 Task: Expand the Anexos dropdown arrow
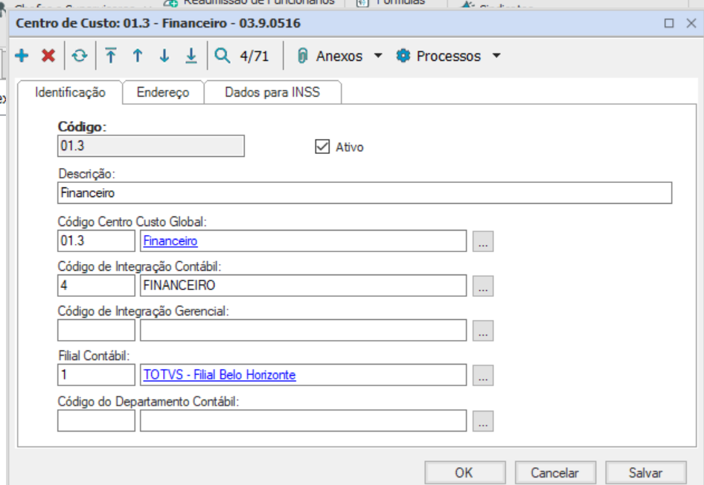click(x=378, y=56)
